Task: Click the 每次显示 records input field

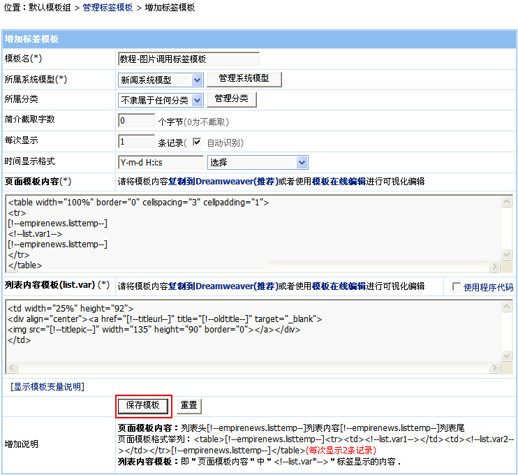Action: pyautogui.click(x=136, y=142)
